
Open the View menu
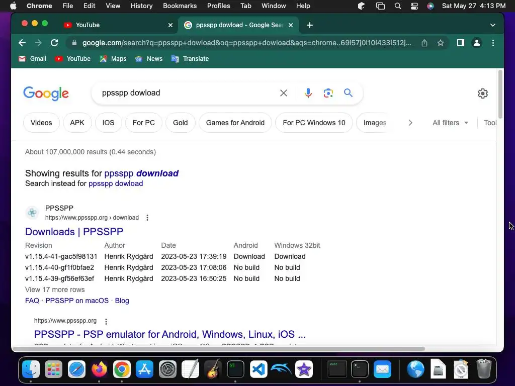point(113,6)
